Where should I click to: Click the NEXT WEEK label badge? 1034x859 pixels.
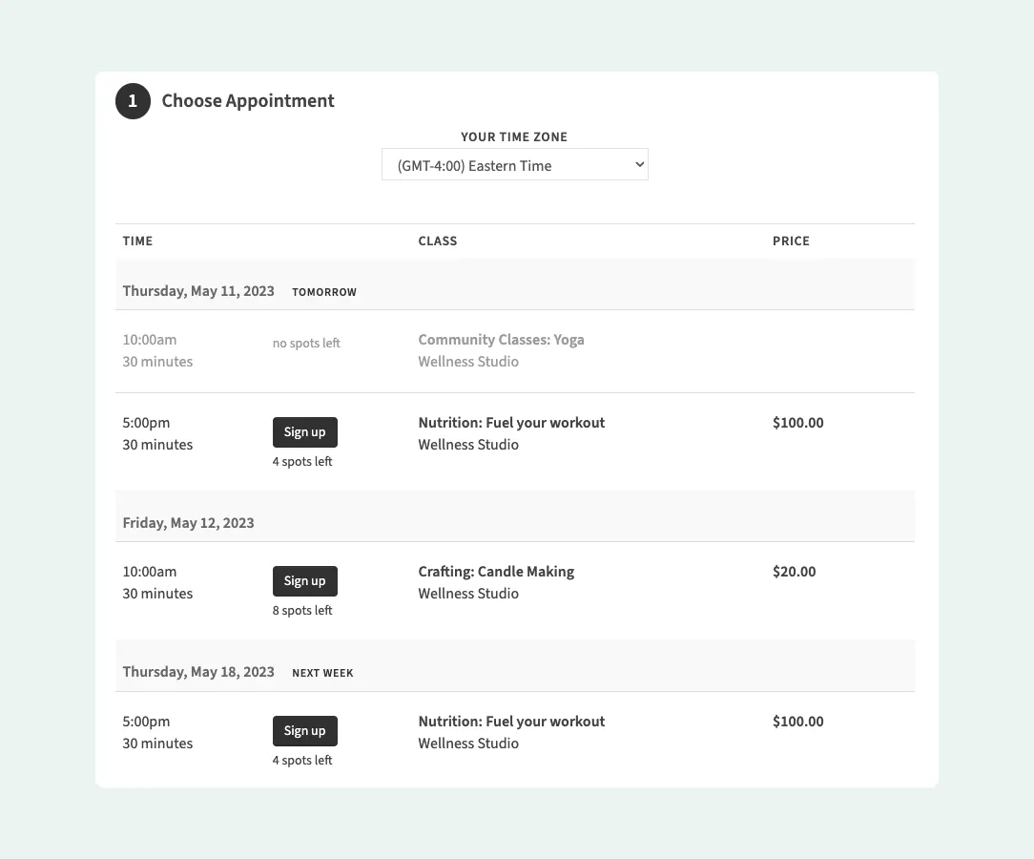coord(322,672)
